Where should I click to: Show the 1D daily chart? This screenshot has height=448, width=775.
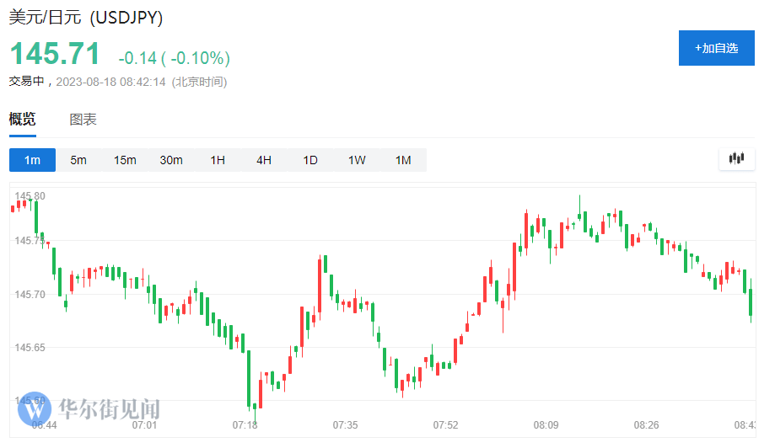coord(310,160)
